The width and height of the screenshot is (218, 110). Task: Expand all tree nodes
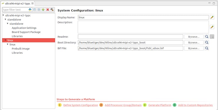click(39, 10)
